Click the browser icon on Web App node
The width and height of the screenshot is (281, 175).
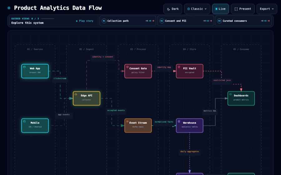(x=24, y=67)
